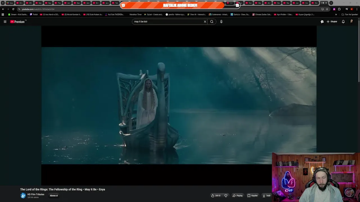Open Chrome three-dot menu
The width and height of the screenshot is (360, 202).
click(357, 9)
